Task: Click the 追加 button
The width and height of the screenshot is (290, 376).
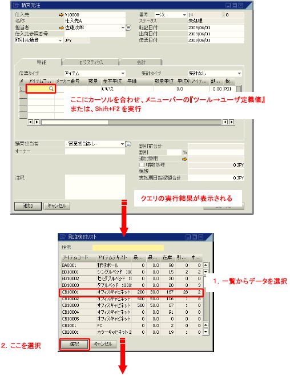Action: click(x=28, y=206)
